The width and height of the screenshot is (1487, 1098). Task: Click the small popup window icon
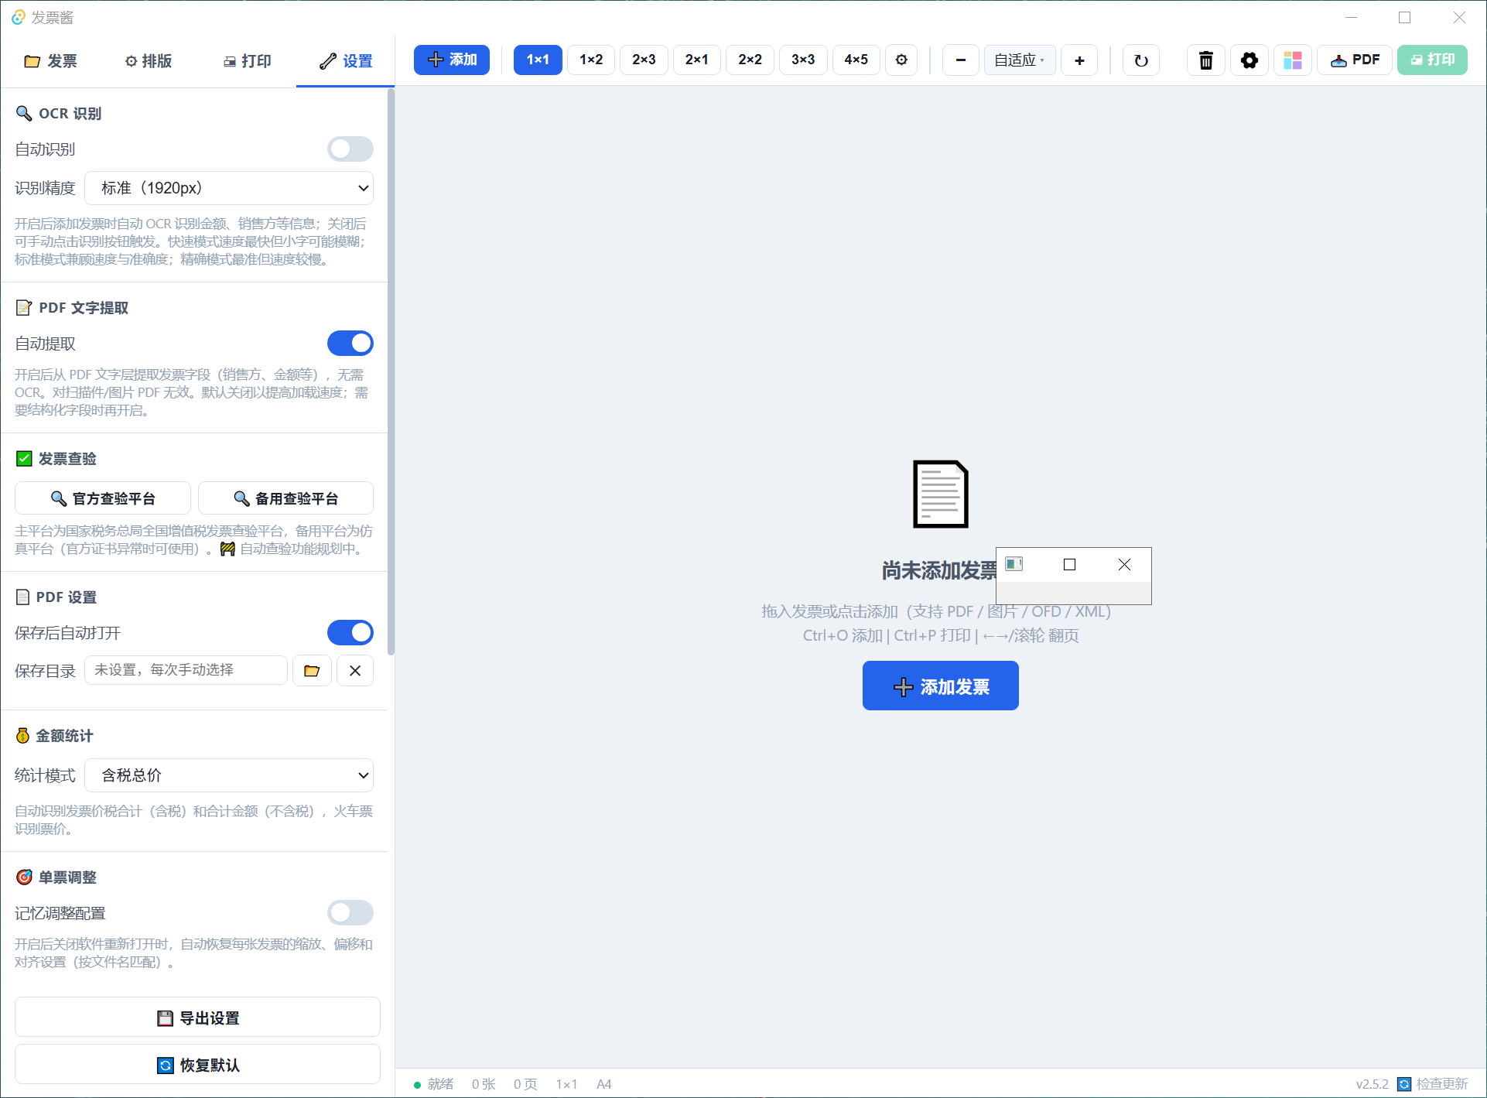pos(1014,564)
